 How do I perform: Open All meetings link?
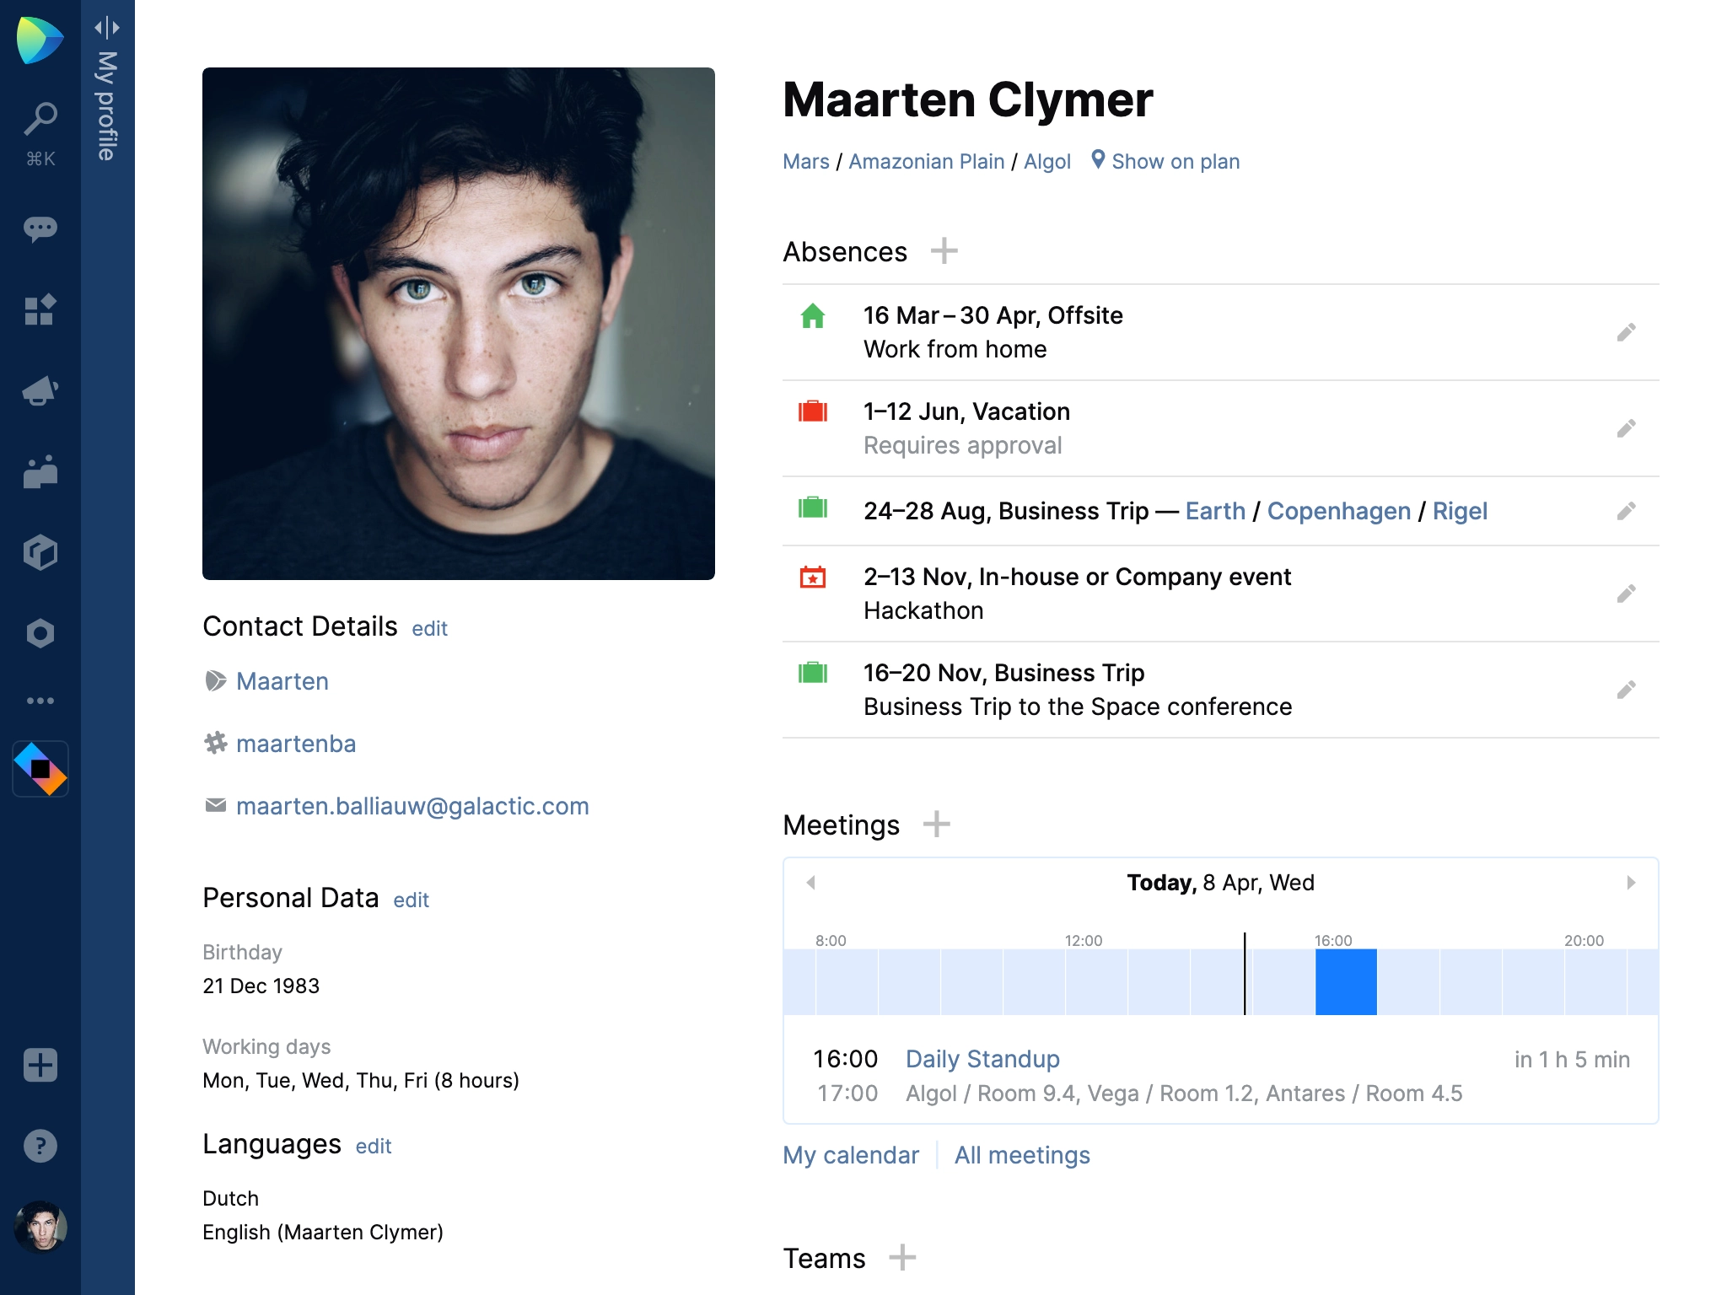click(1022, 1155)
